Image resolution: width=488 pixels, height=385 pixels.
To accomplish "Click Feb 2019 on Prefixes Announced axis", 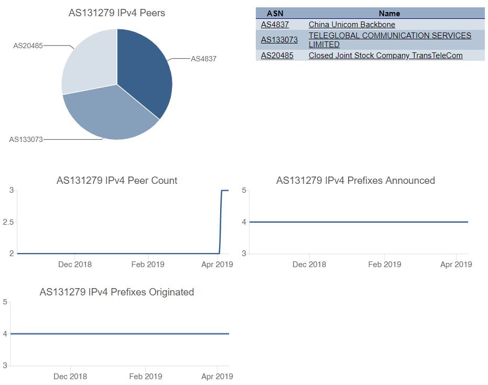I will [x=384, y=265].
